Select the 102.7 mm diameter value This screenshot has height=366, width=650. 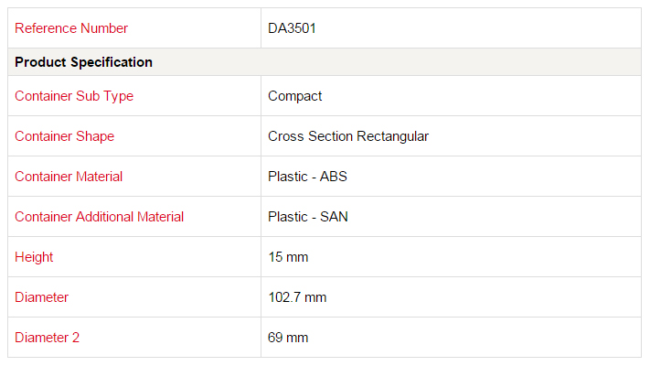[297, 297]
